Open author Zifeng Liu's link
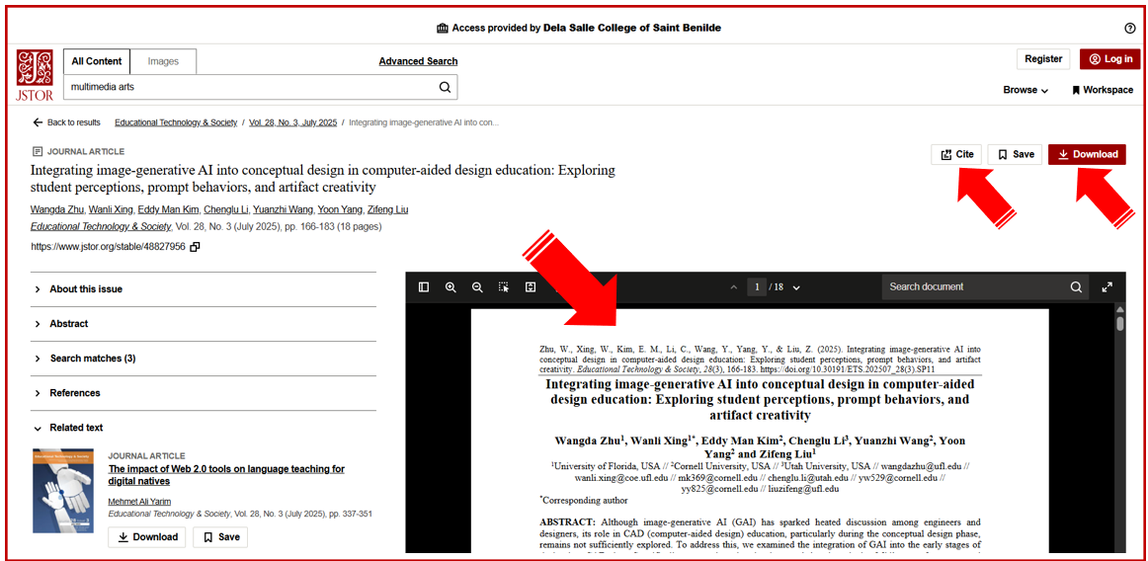The image size is (1148, 561). click(x=388, y=209)
